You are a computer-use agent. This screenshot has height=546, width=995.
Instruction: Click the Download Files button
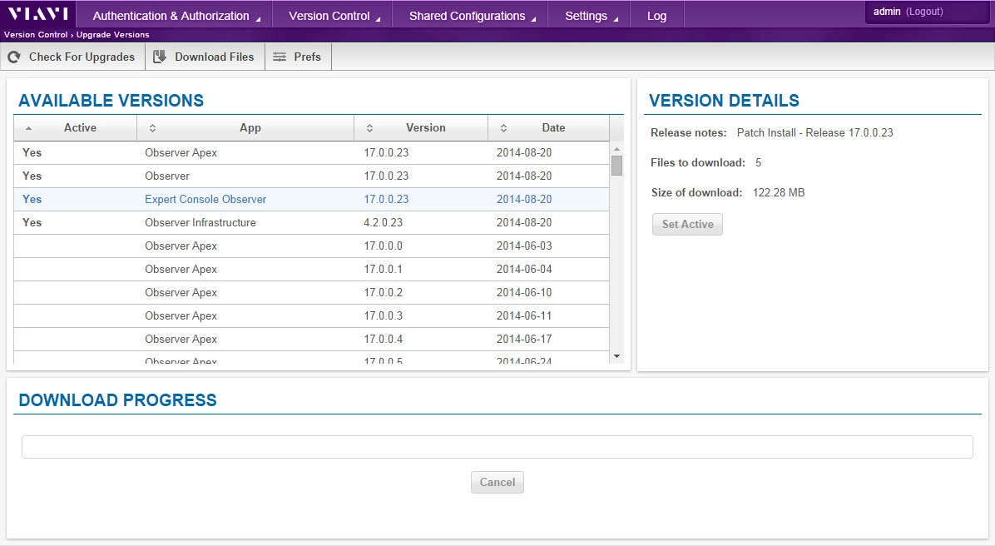coord(205,57)
